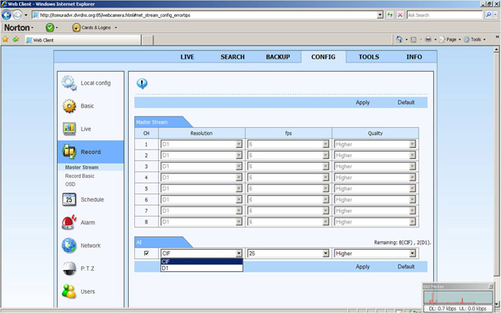Open the OSD submenu link
The width and height of the screenshot is (501, 313).
pos(70,184)
